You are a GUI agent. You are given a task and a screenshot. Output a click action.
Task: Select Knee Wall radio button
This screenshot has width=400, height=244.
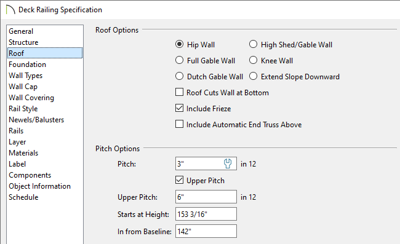coord(253,60)
